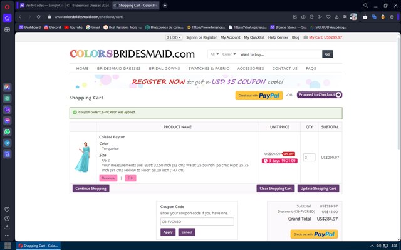Image resolution: width=401 pixels, height=250 pixels.
Task: Click the turquoise dress product thumbnail
Action: coord(83,157)
